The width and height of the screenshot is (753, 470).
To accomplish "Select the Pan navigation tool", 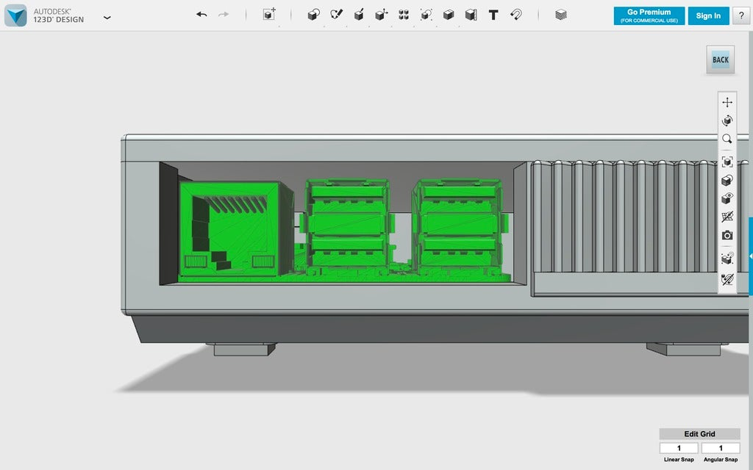I will pyautogui.click(x=727, y=102).
